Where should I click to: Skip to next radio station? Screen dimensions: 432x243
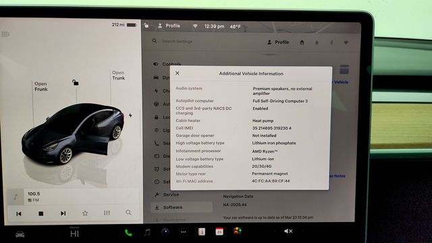point(63,213)
